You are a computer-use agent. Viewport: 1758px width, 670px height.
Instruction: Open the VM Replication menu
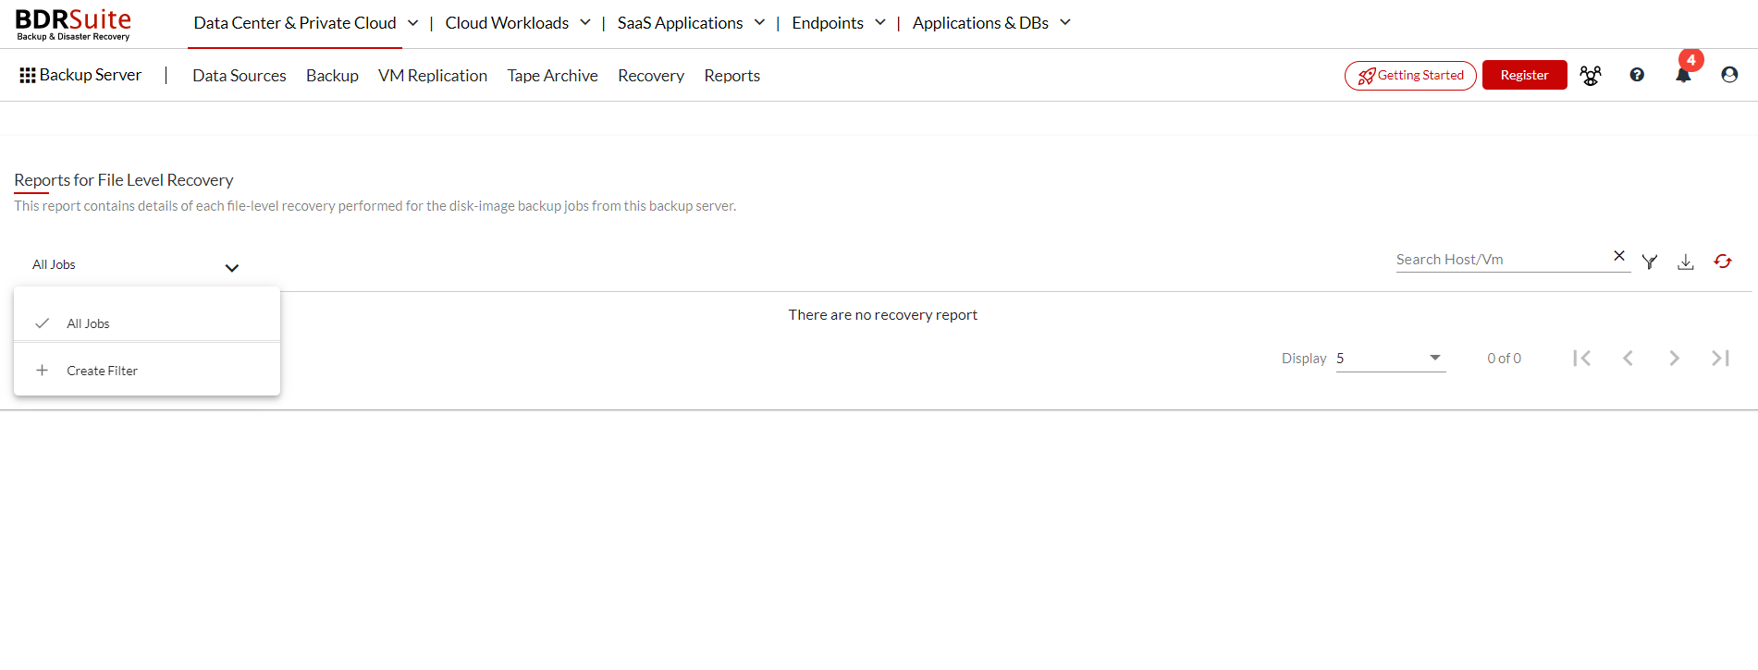point(433,76)
